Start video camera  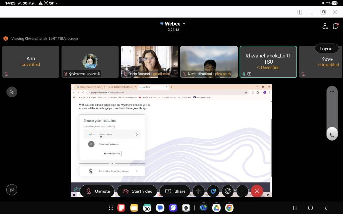pos(137,191)
